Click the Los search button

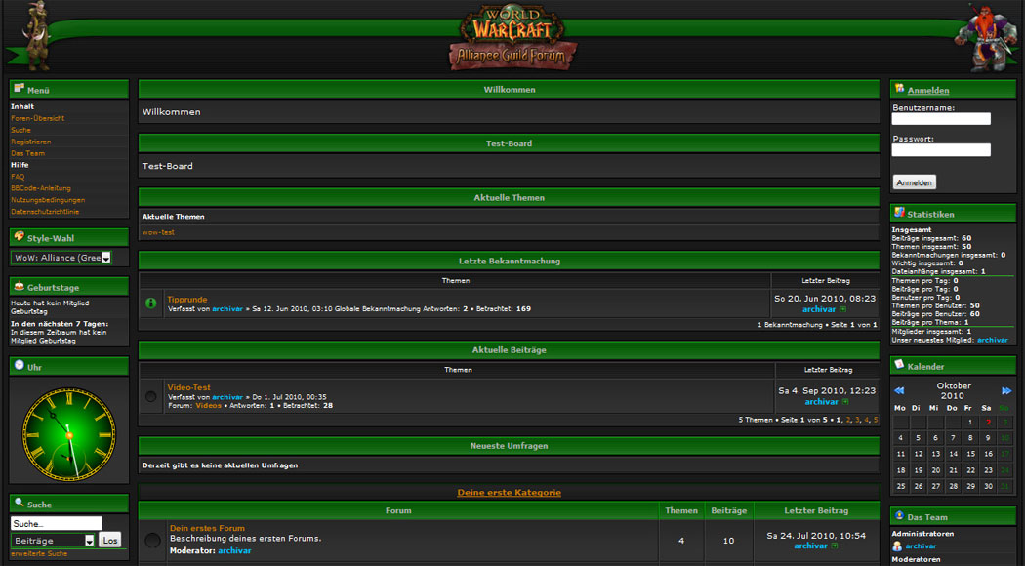click(x=109, y=540)
